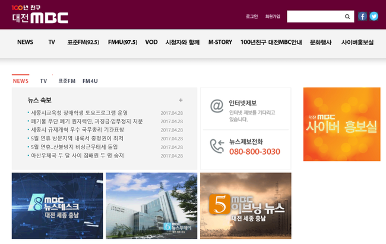Open the Facebook page icon
This screenshot has height=244, width=386.
pyautogui.click(x=362, y=17)
